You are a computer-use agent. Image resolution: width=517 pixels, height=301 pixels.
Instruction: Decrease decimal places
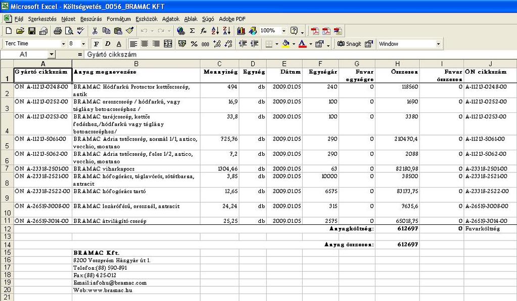pyautogui.click(x=228, y=44)
